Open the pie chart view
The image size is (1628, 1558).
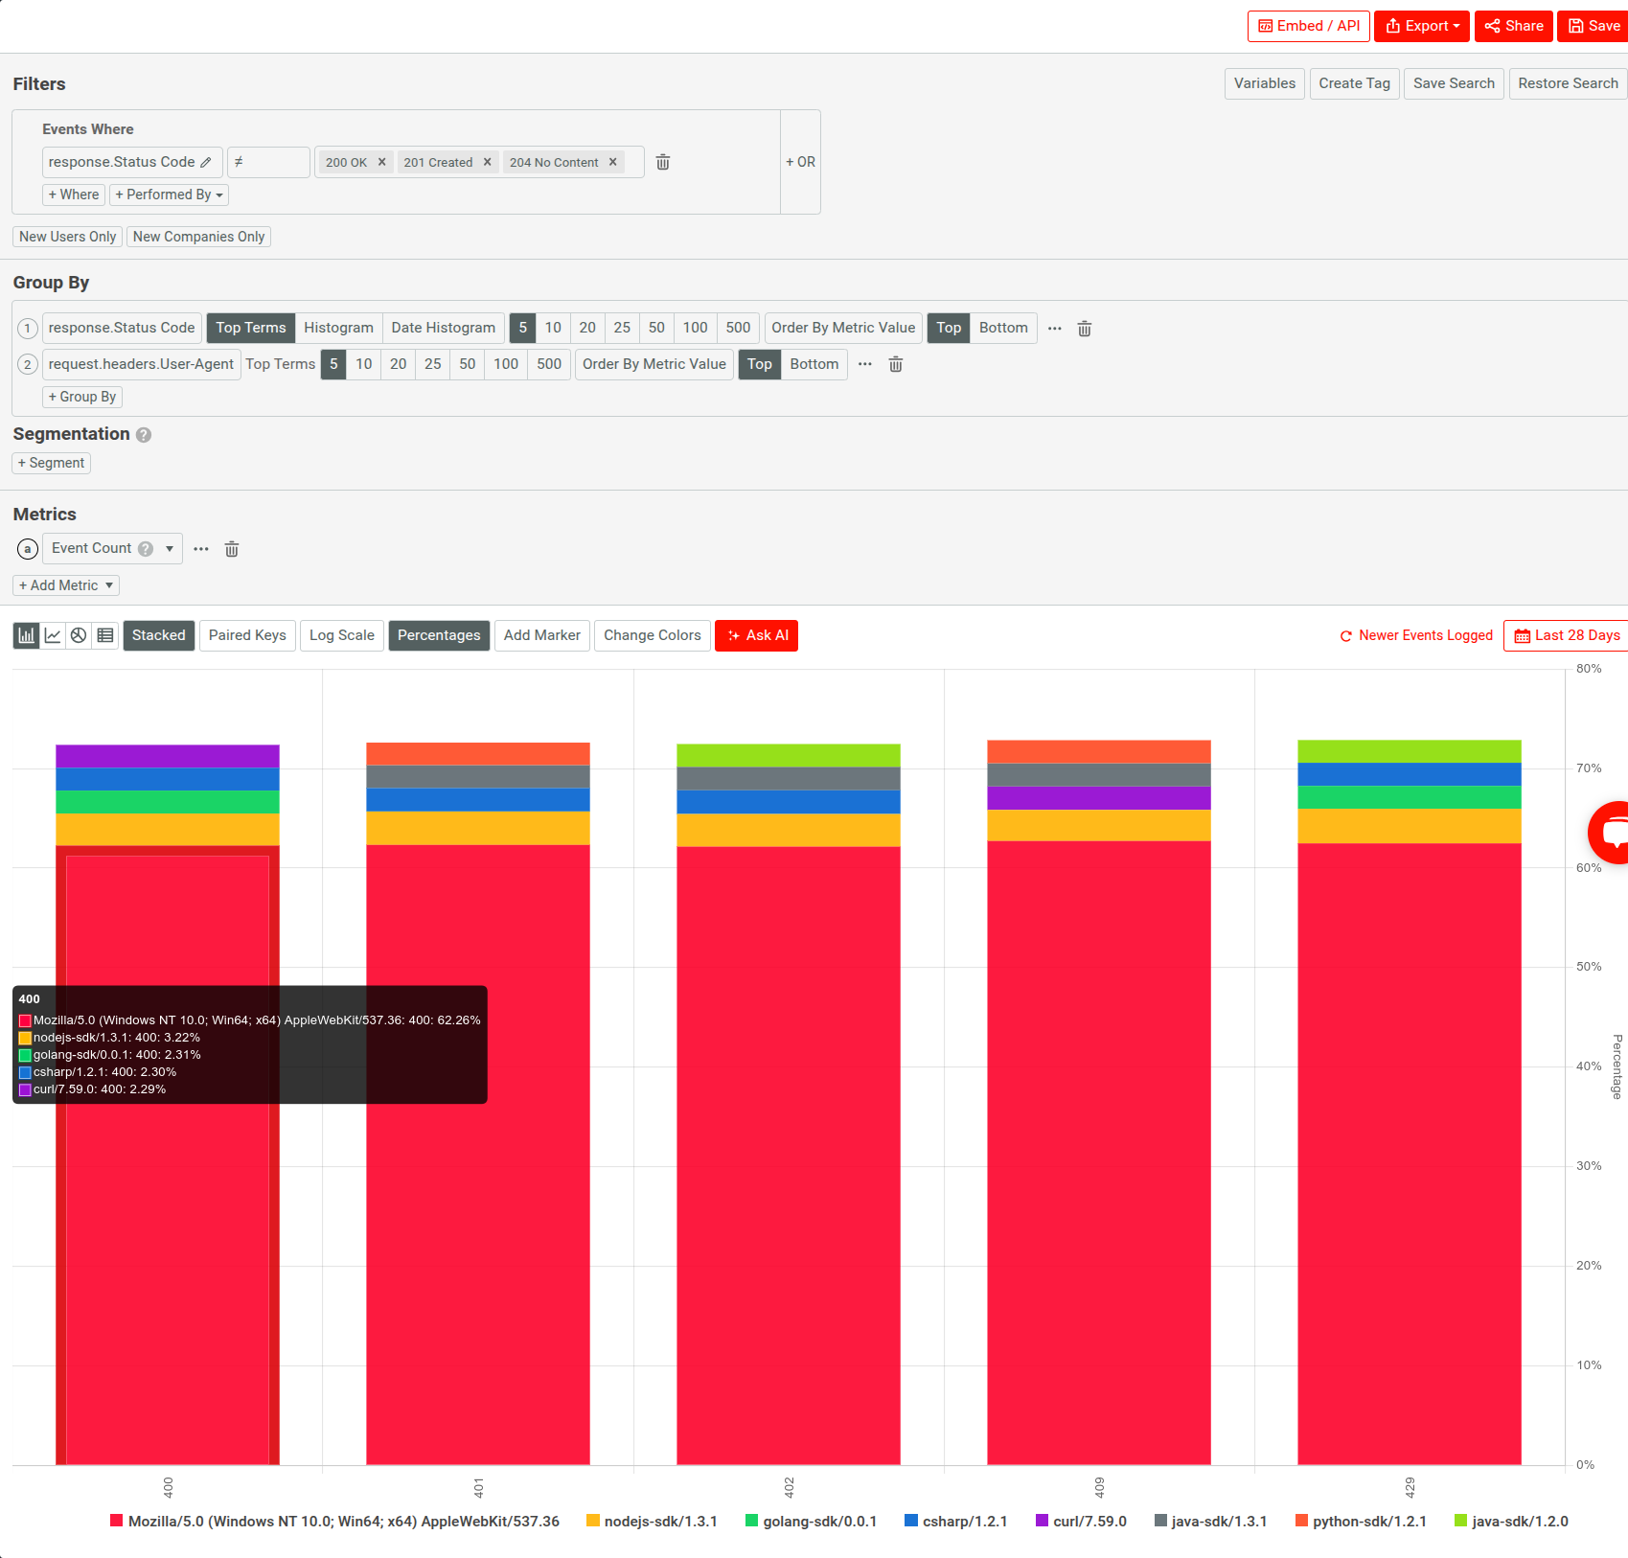coord(78,635)
